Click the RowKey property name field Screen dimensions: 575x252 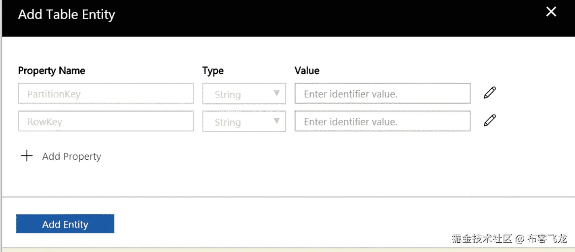point(105,121)
